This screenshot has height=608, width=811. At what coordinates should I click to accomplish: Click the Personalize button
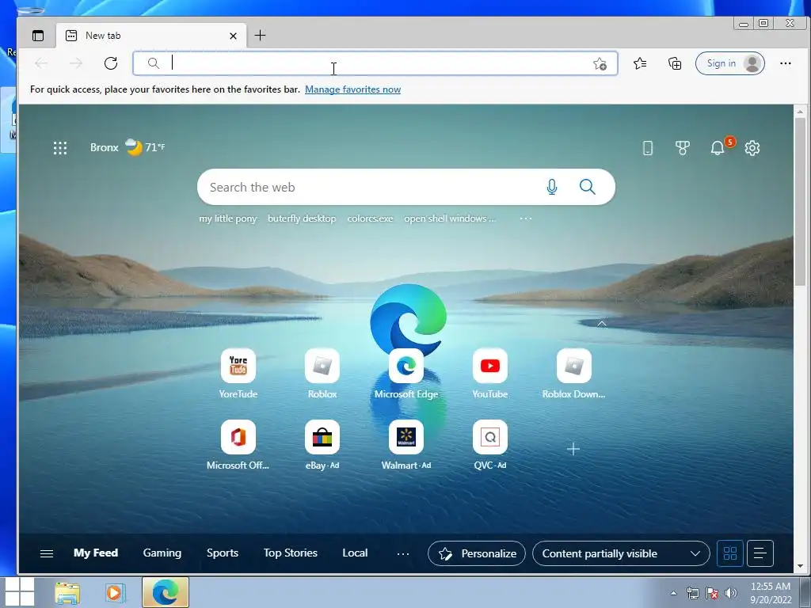pyautogui.click(x=476, y=553)
